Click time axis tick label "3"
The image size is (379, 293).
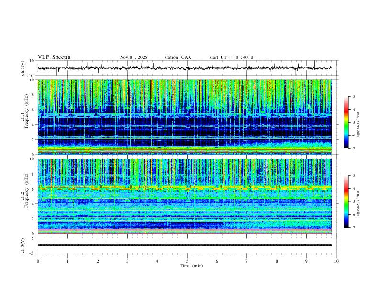pos(127,261)
